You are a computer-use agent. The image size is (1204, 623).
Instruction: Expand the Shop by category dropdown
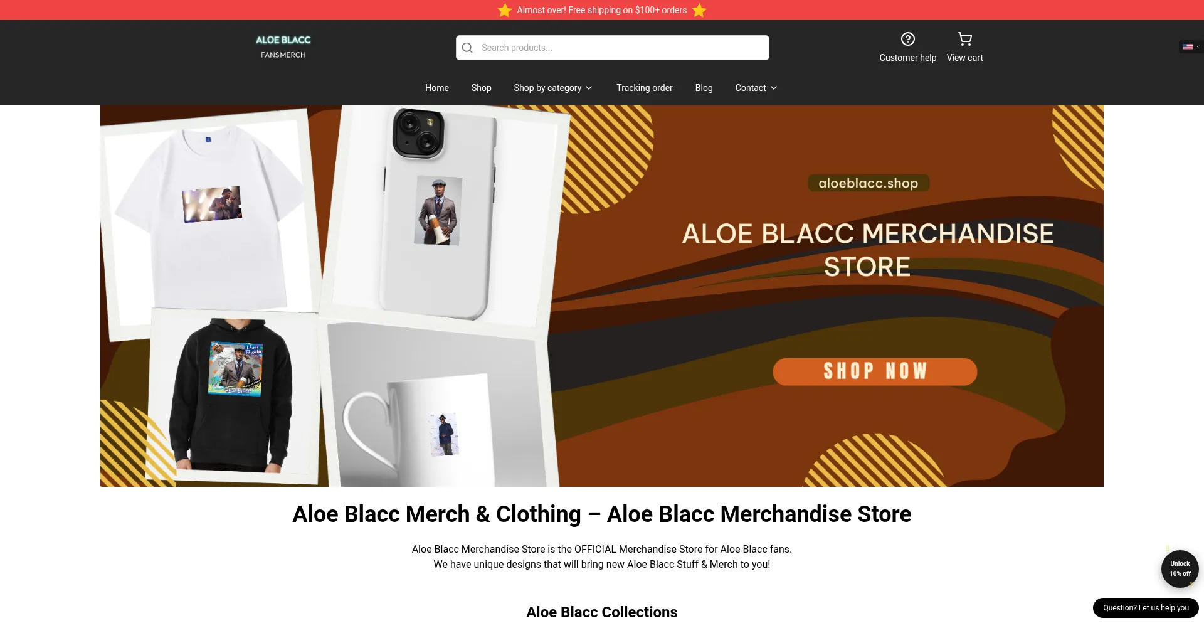click(x=553, y=88)
